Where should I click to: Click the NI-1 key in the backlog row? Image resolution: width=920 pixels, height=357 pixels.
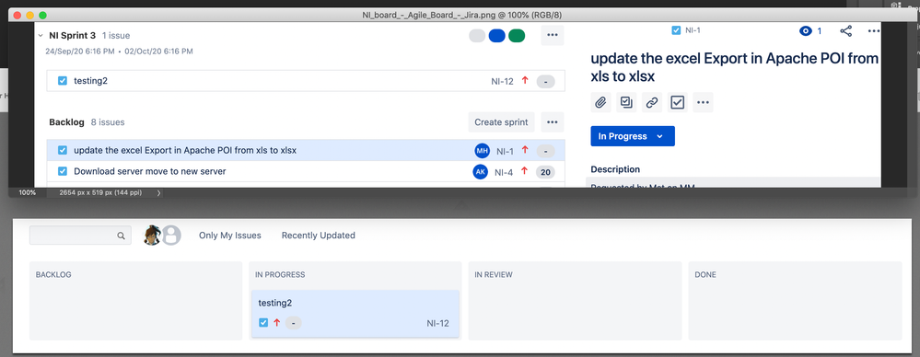[x=506, y=151]
